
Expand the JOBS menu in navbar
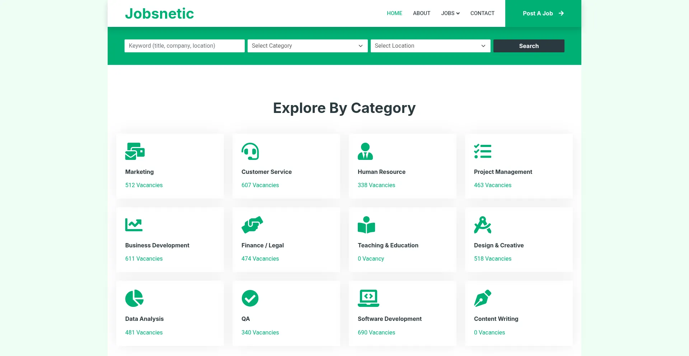tap(450, 13)
